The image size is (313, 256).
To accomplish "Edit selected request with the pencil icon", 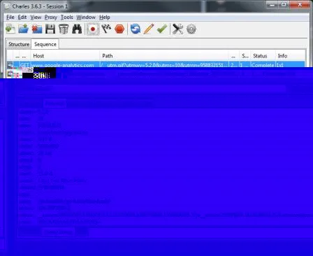I will pos(149,29).
